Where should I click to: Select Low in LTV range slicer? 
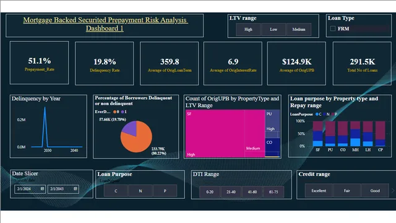point(273,30)
